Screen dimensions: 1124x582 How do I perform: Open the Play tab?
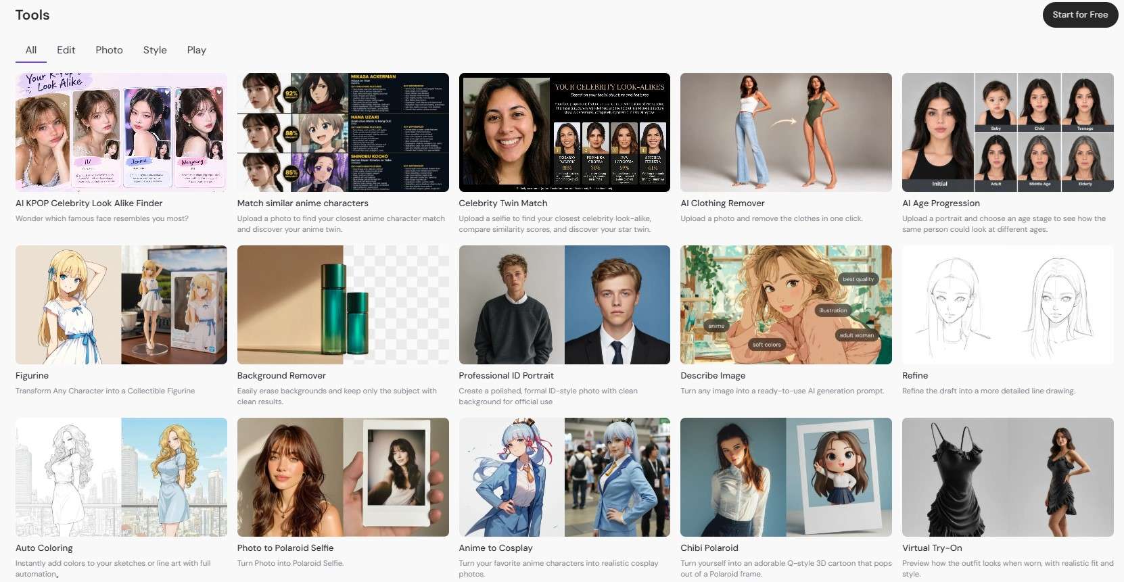pyautogui.click(x=197, y=50)
